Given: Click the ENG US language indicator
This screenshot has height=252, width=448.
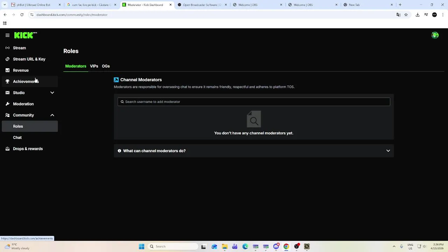Looking at the screenshot, I should coord(410,246).
